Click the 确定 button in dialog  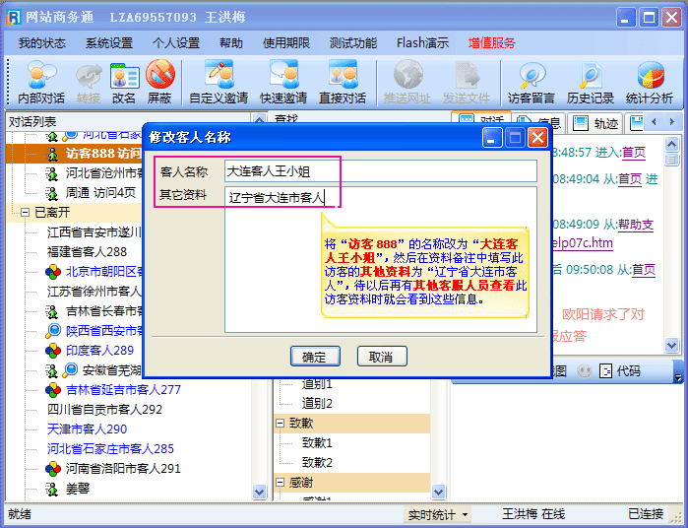pos(315,357)
